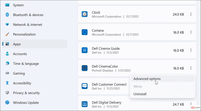Click the Dell CinemaColor app icon
Screen dimensions: 201x111
click(x=85, y=68)
